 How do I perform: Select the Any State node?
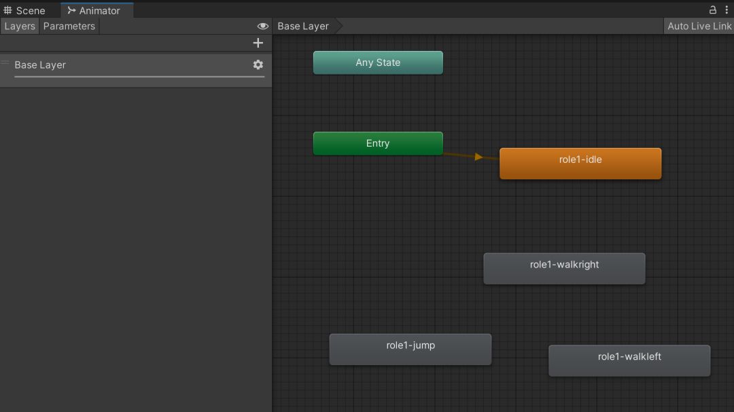[378, 62]
